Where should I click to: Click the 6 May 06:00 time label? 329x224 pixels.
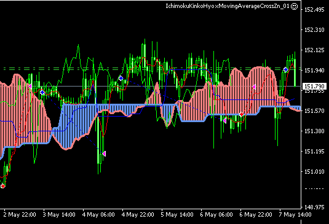pyautogui.click(x=216, y=215)
